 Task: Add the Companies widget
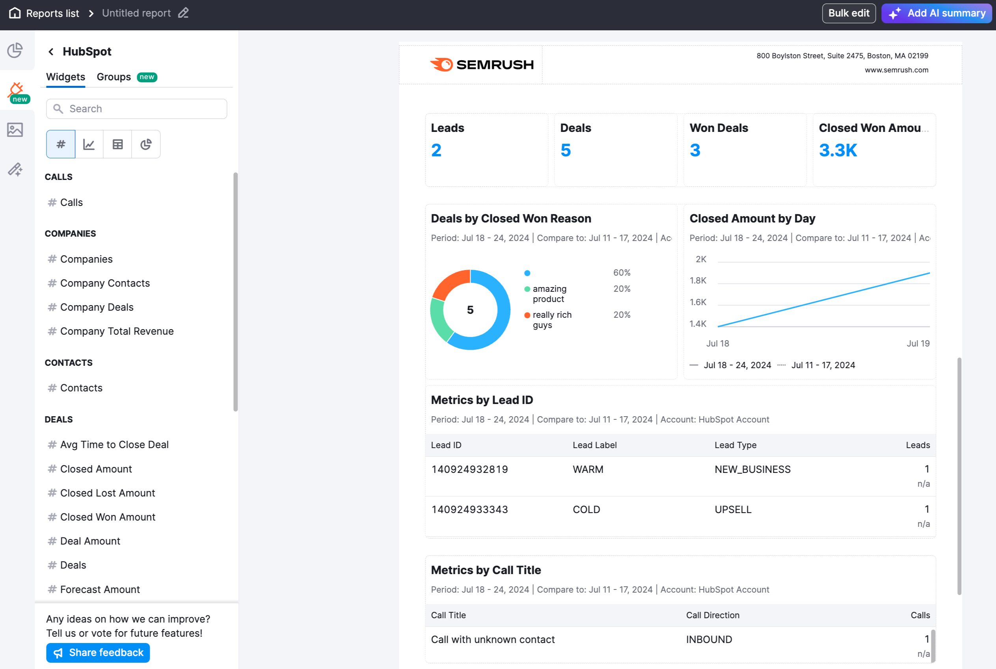86,259
